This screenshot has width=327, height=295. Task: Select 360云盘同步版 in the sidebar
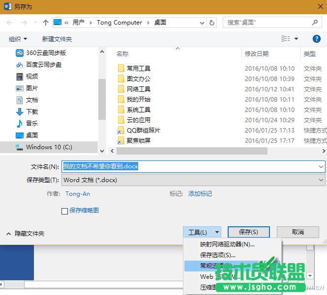coord(46,53)
